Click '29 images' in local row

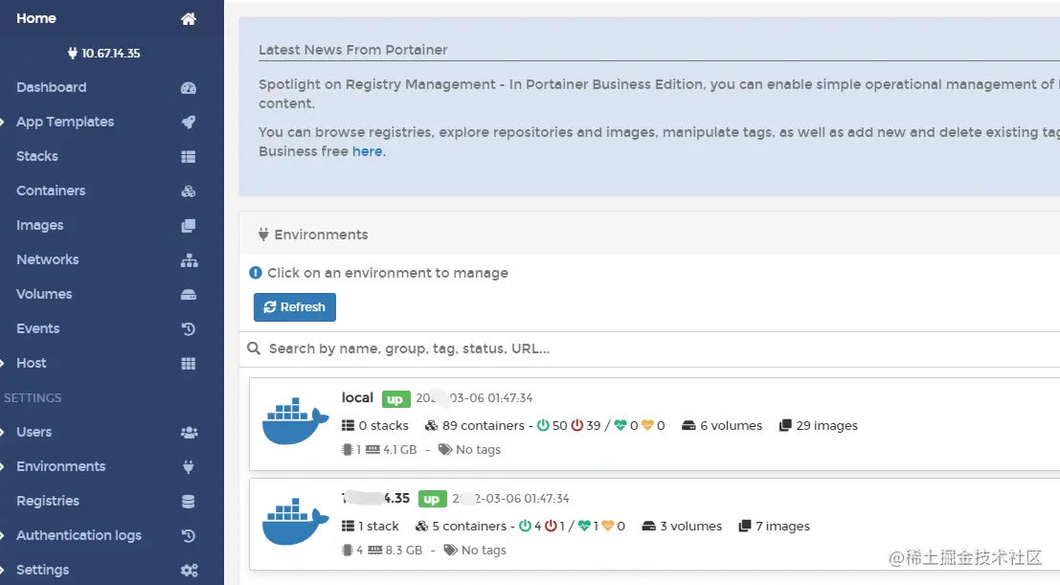click(x=826, y=425)
